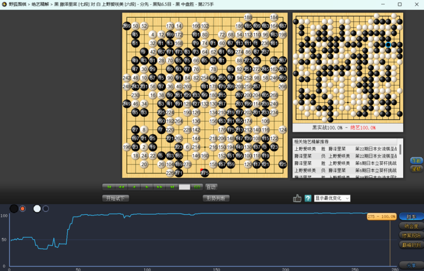
Task: Click the 野狐围棋 app icon in title bar
Action: coord(4,4)
